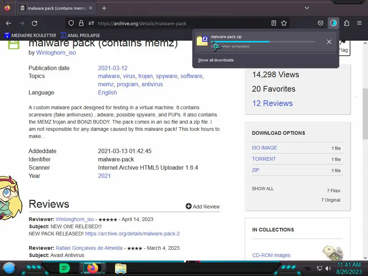Show all downloads

(x=216, y=60)
